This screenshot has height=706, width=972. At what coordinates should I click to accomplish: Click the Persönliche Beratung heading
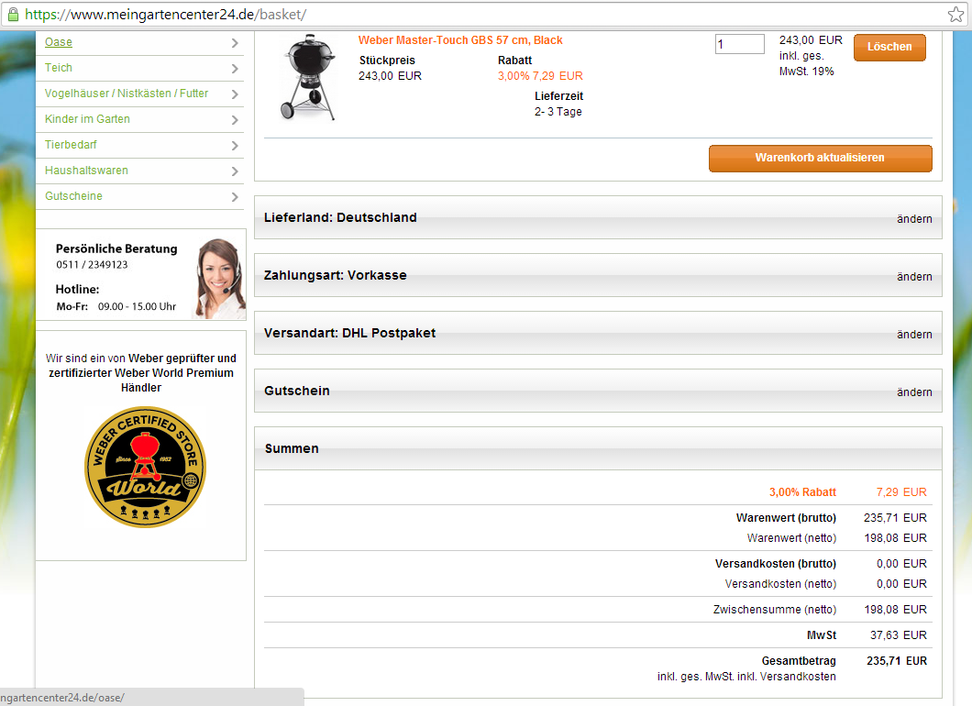click(116, 248)
